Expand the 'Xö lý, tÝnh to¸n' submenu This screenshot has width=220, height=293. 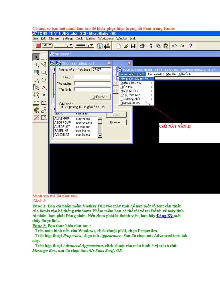coord(137,95)
